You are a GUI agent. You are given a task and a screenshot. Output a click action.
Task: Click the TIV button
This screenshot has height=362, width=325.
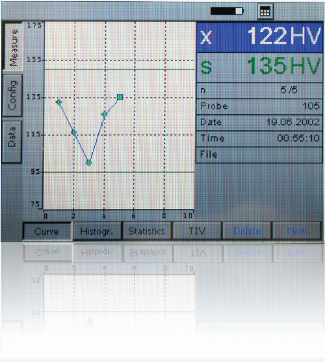pyautogui.click(x=197, y=231)
